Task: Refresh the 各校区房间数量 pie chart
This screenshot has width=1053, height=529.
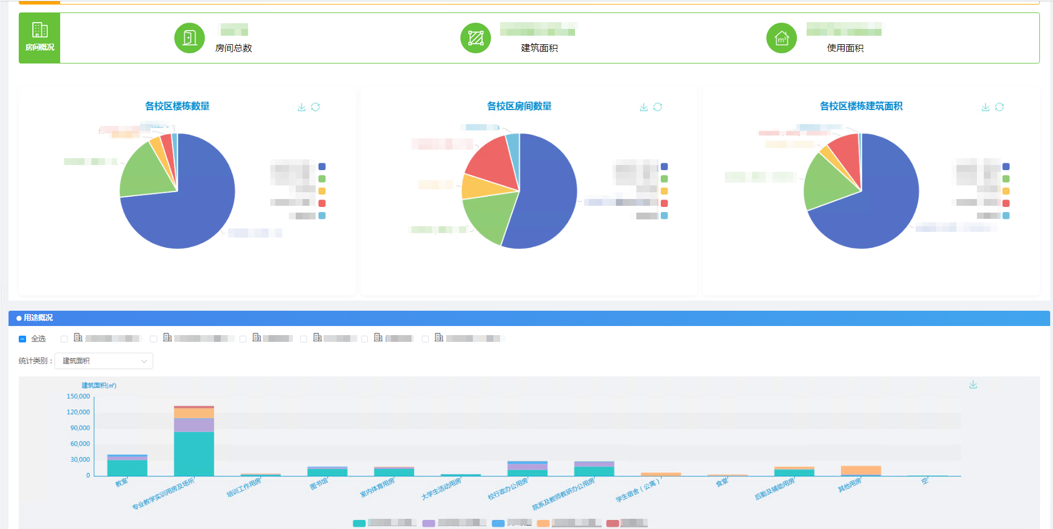Action: [x=658, y=107]
